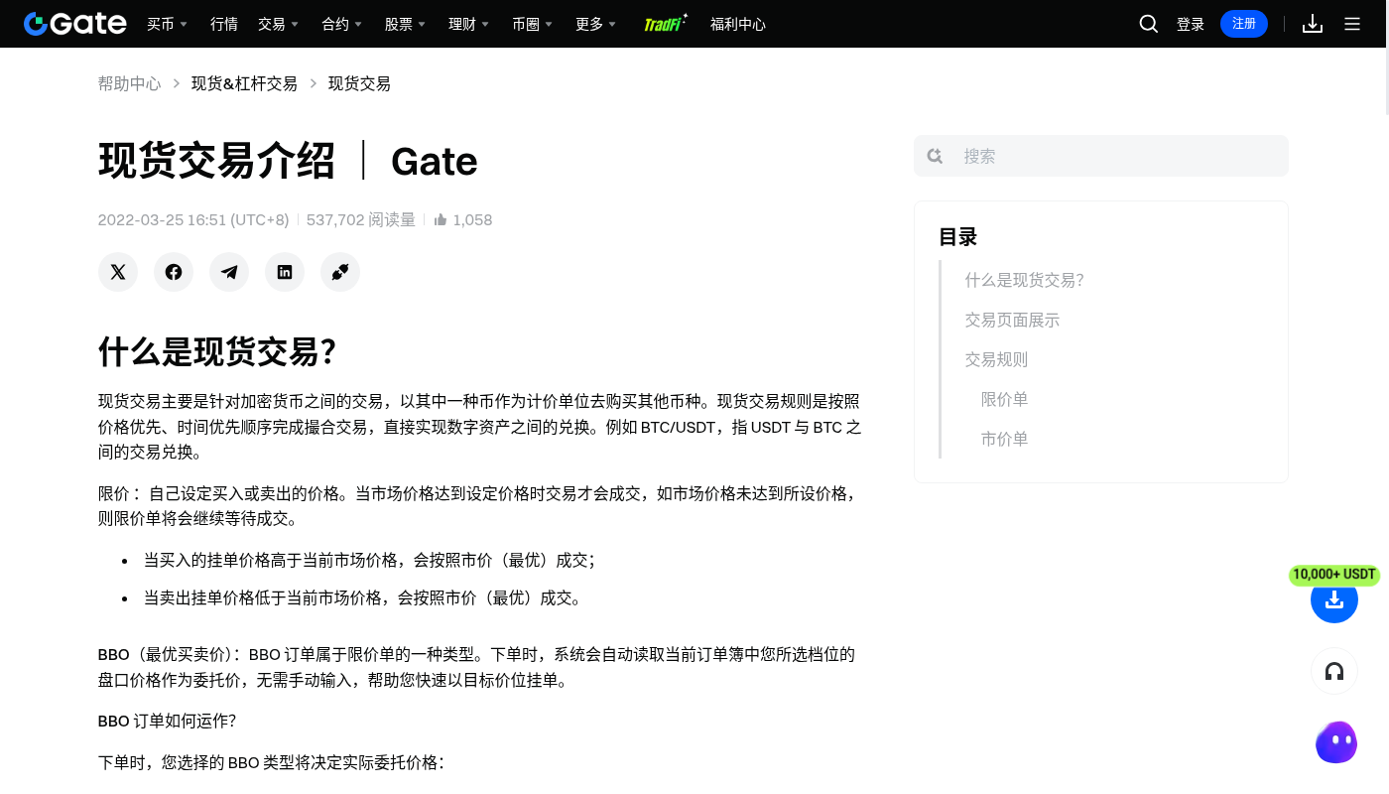Go to 帮助中心 breadcrumb
This screenshot has height=794, width=1389.
129,83
